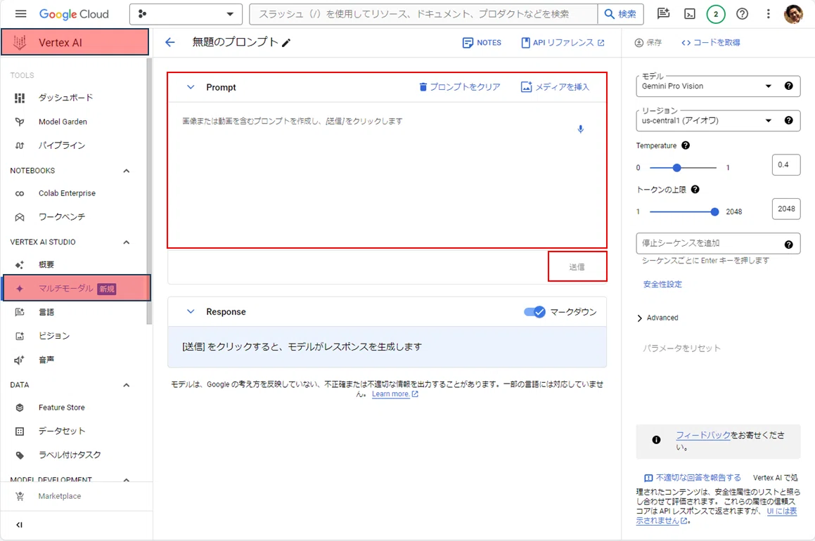815x541 pixels.
Task: Click コードを取得 get code button
Action: tap(710, 43)
